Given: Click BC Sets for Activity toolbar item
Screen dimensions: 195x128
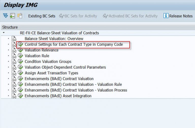Looking at the screenshot, I should click(x=78, y=16).
